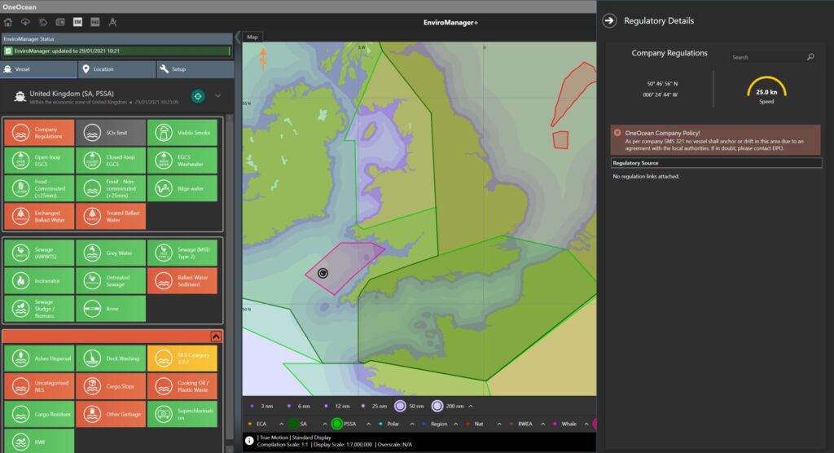The width and height of the screenshot is (834, 453).
Task: Close Regulatory Details with the arrow button
Action: coord(609,20)
